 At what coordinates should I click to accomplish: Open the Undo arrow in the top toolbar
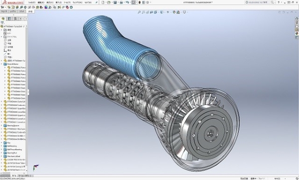pos(127,2)
